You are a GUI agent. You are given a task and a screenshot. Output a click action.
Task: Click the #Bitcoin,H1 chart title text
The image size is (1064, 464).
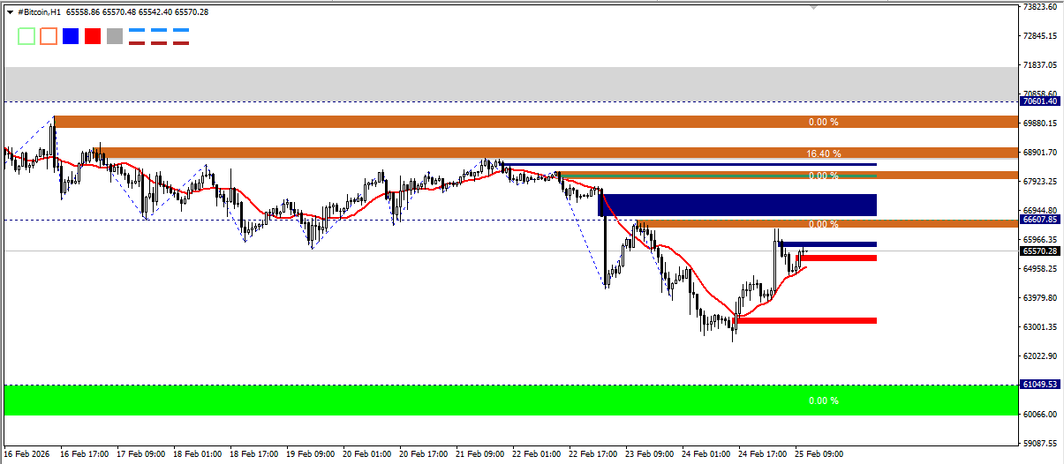click(40, 12)
